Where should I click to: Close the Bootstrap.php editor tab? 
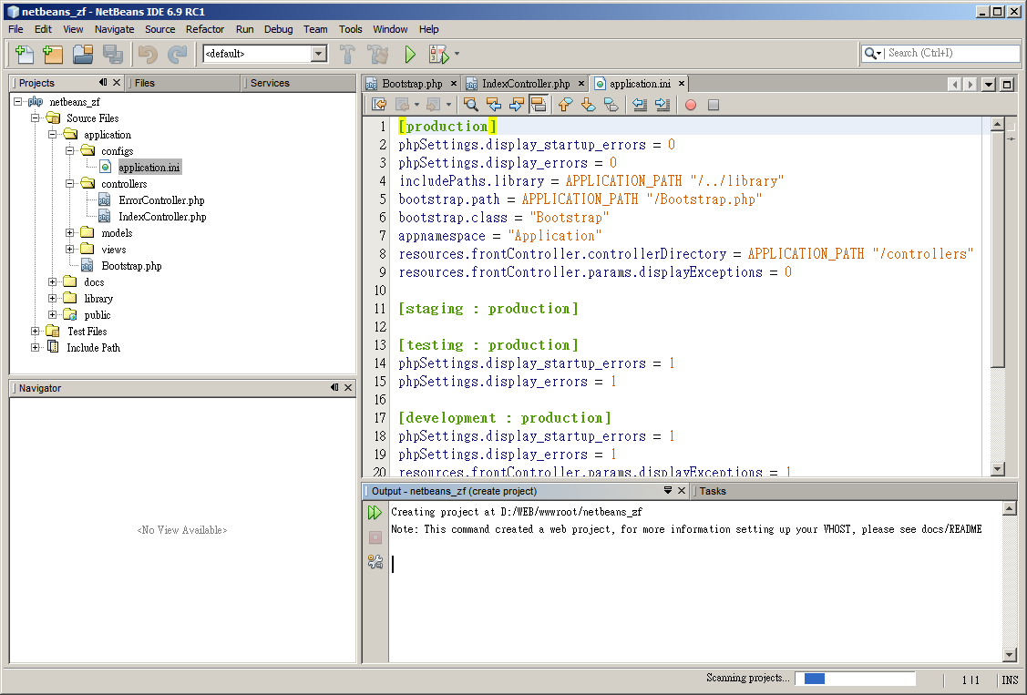[453, 84]
